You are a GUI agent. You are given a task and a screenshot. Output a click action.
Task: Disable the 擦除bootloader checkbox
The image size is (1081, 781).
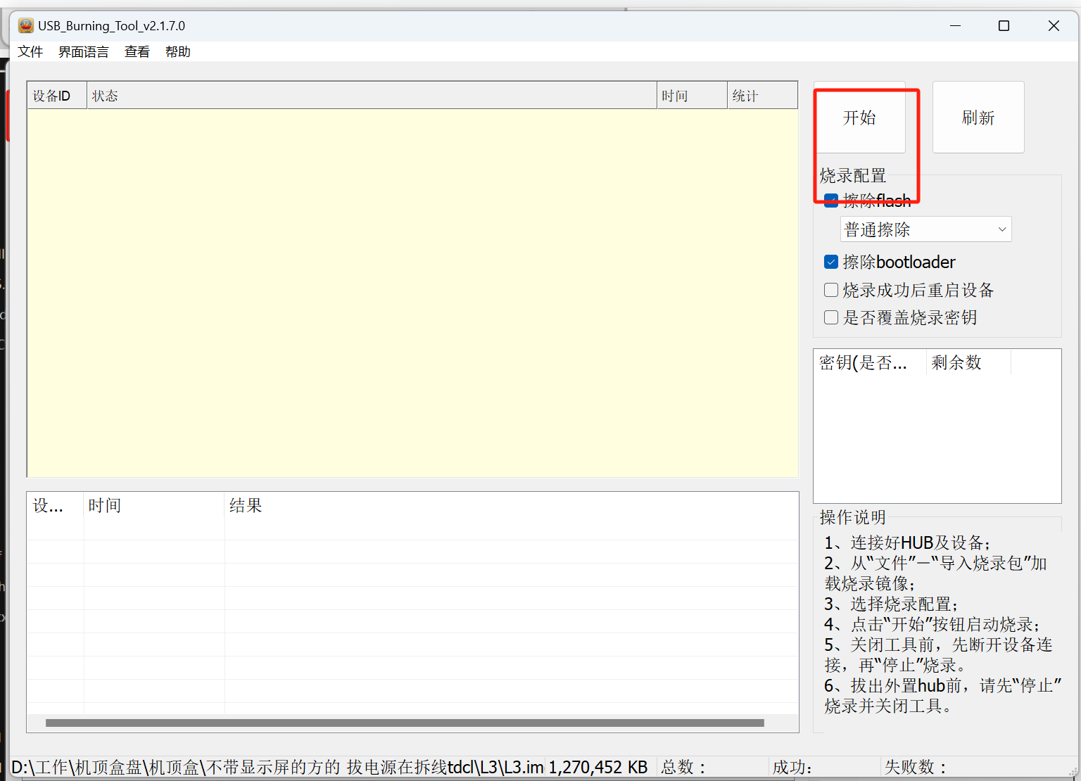831,262
